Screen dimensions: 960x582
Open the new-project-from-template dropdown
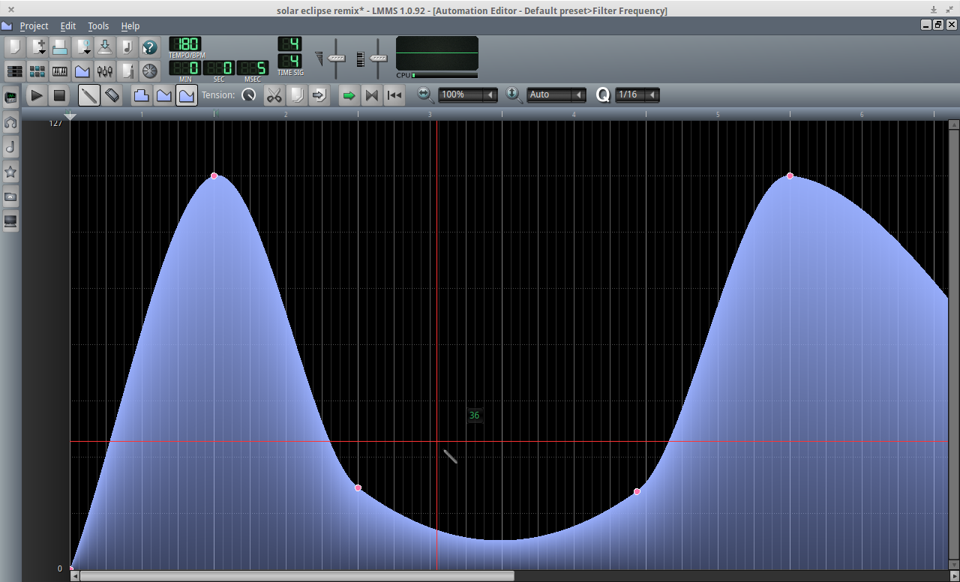click(37, 47)
